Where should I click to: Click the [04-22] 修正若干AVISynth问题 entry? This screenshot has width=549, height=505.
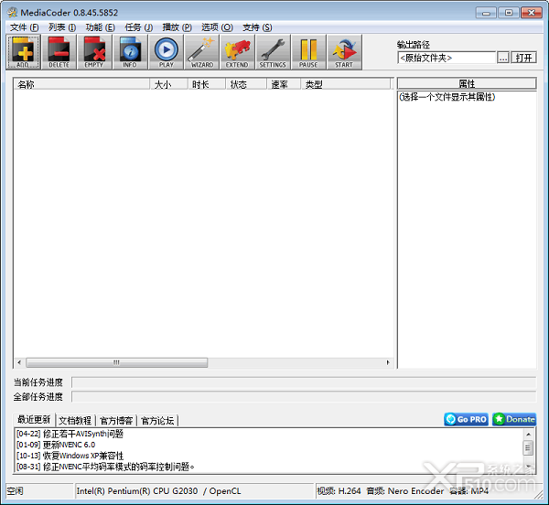click(70, 434)
